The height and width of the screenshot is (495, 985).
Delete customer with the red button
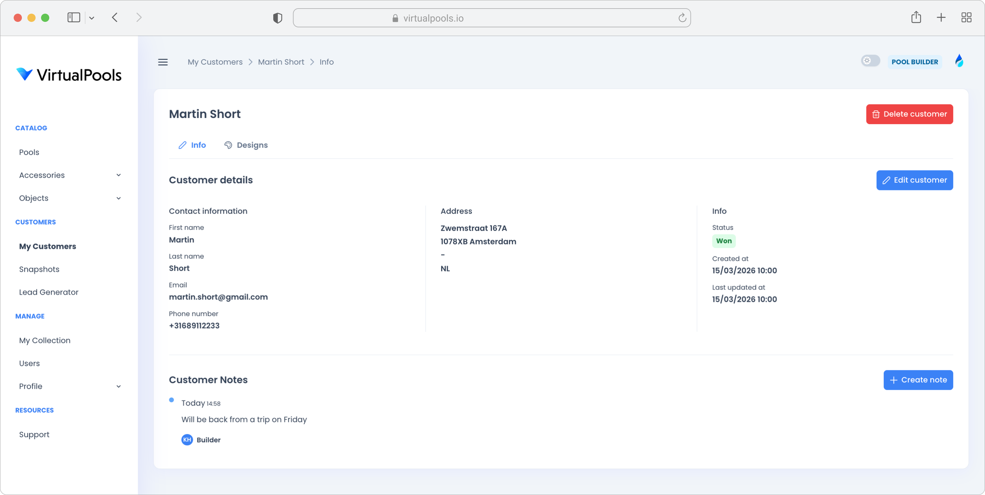tap(909, 114)
